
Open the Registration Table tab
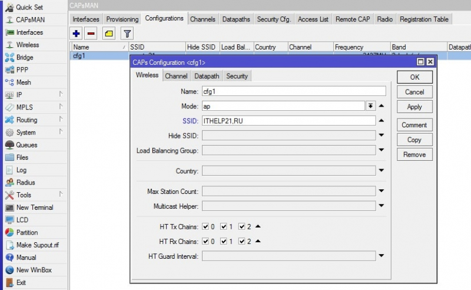(x=423, y=19)
